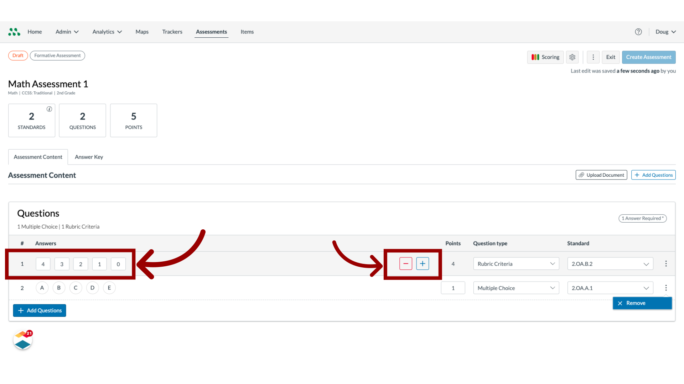The width and height of the screenshot is (684, 384).
Task: Open Rubric Criteria question type dropdown
Action: (516, 264)
